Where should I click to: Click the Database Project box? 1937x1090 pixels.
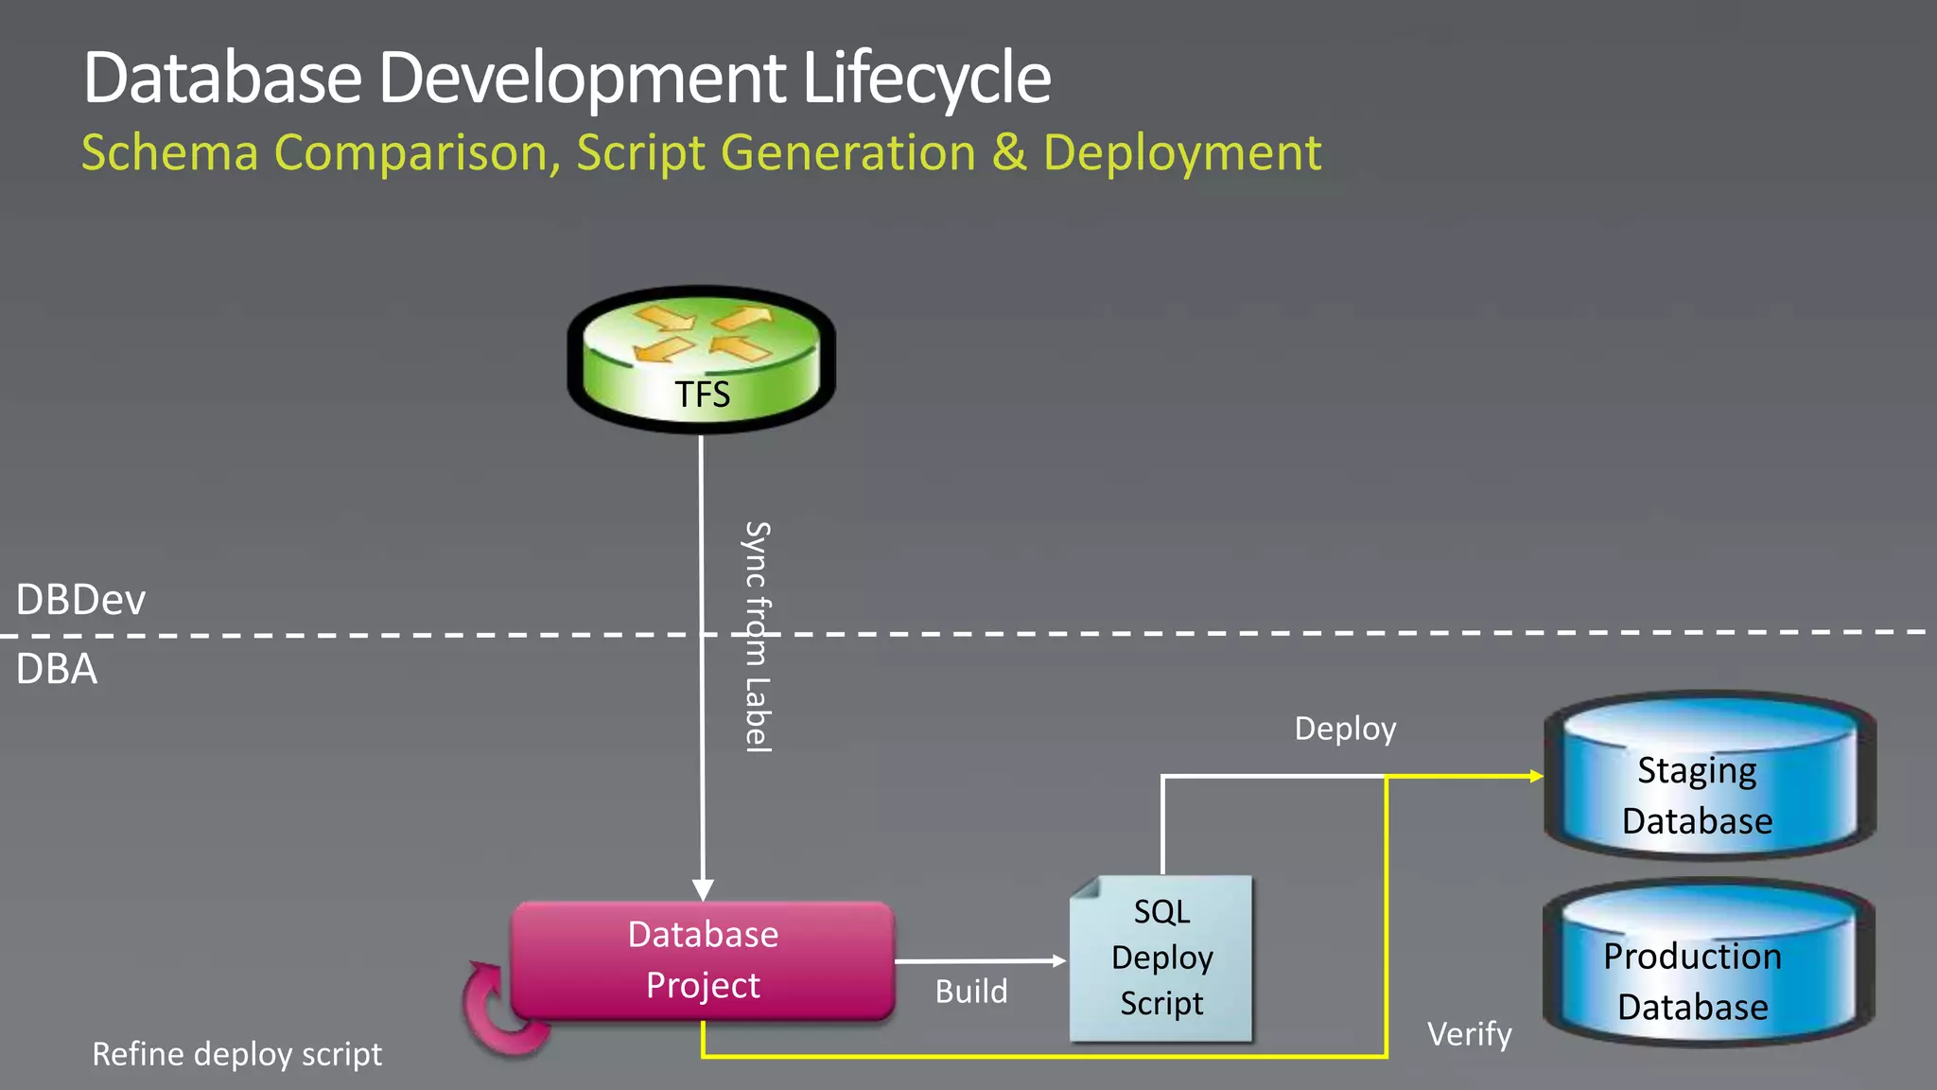pyautogui.click(x=703, y=960)
